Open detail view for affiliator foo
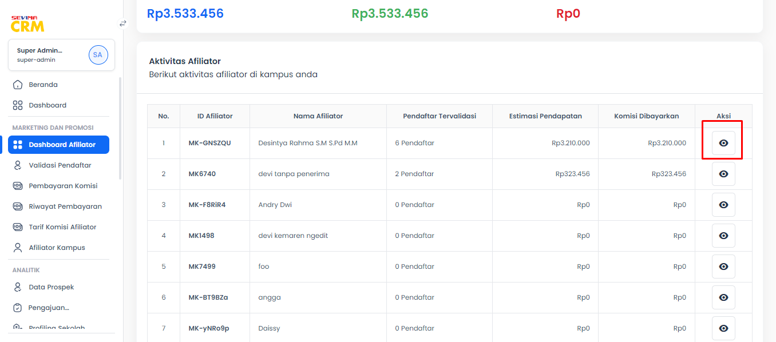The image size is (776, 342). click(x=723, y=267)
